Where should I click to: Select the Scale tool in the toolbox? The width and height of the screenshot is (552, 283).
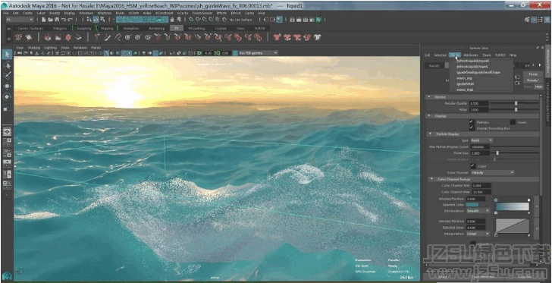coord(7,108)
